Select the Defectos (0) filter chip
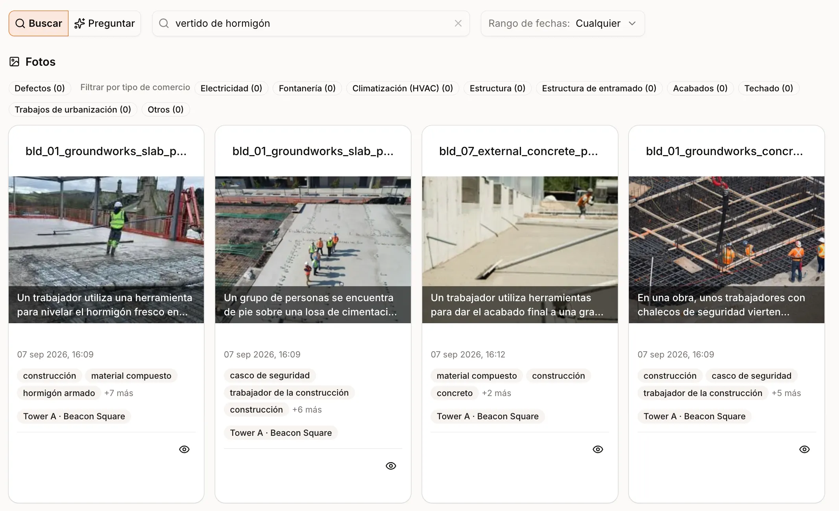This screenshot has height=511, width=839. click(x=40, y=88)
